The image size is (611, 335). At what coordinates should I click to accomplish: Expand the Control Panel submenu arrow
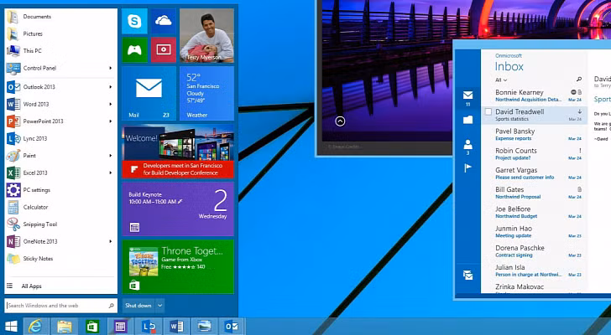click(x=110, y=68)
